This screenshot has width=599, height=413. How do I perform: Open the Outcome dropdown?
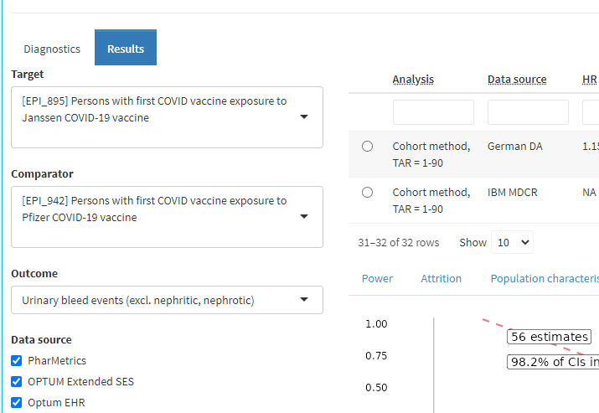click(x=167, y=300)
